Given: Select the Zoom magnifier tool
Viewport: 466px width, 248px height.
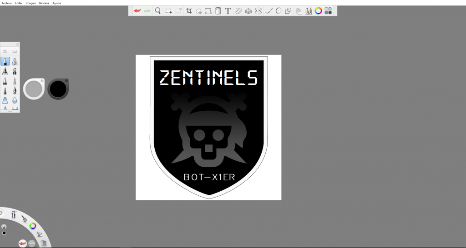Looking at the screenshot, I should [x=157, y=11].
